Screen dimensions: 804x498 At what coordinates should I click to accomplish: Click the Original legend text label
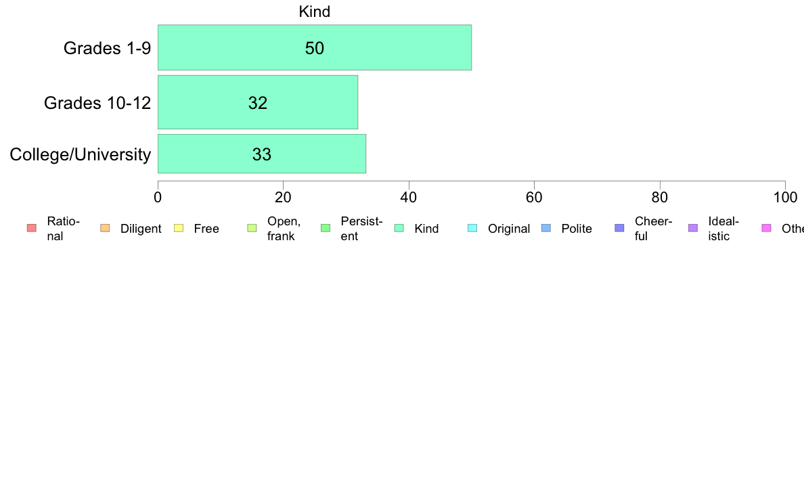(x=509, y=229)
